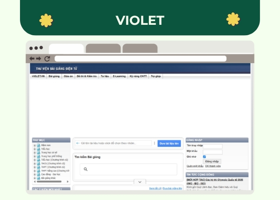
Task: Open the Đề thi & Kiểm tra menu tab
Action: click(x=87, y=76)
